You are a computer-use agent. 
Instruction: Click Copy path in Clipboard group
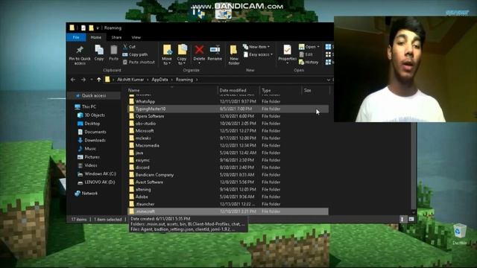click(x=135, y=54)
